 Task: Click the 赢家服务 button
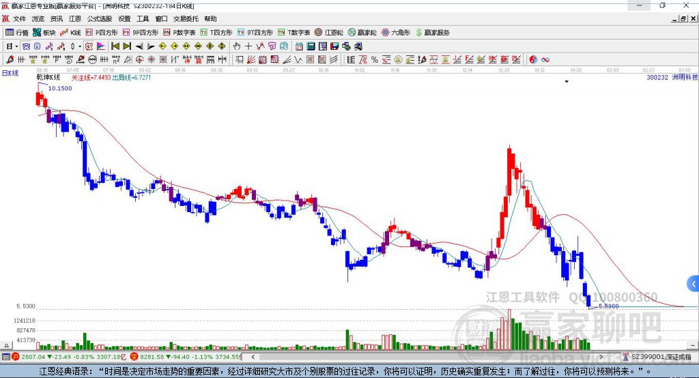432,33
